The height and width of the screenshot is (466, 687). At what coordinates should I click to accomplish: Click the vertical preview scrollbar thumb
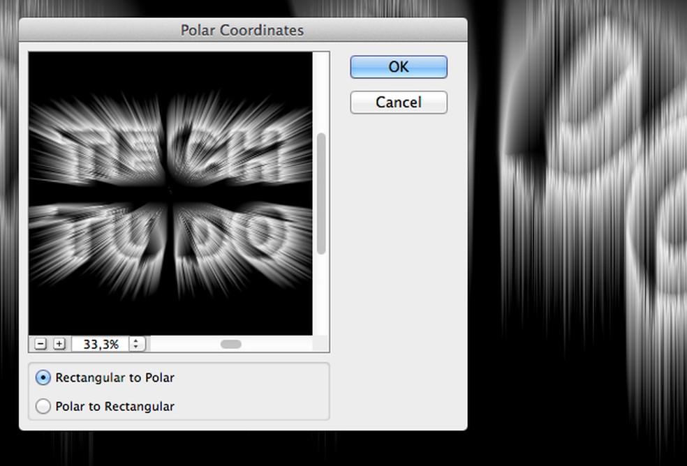[321, 193]
